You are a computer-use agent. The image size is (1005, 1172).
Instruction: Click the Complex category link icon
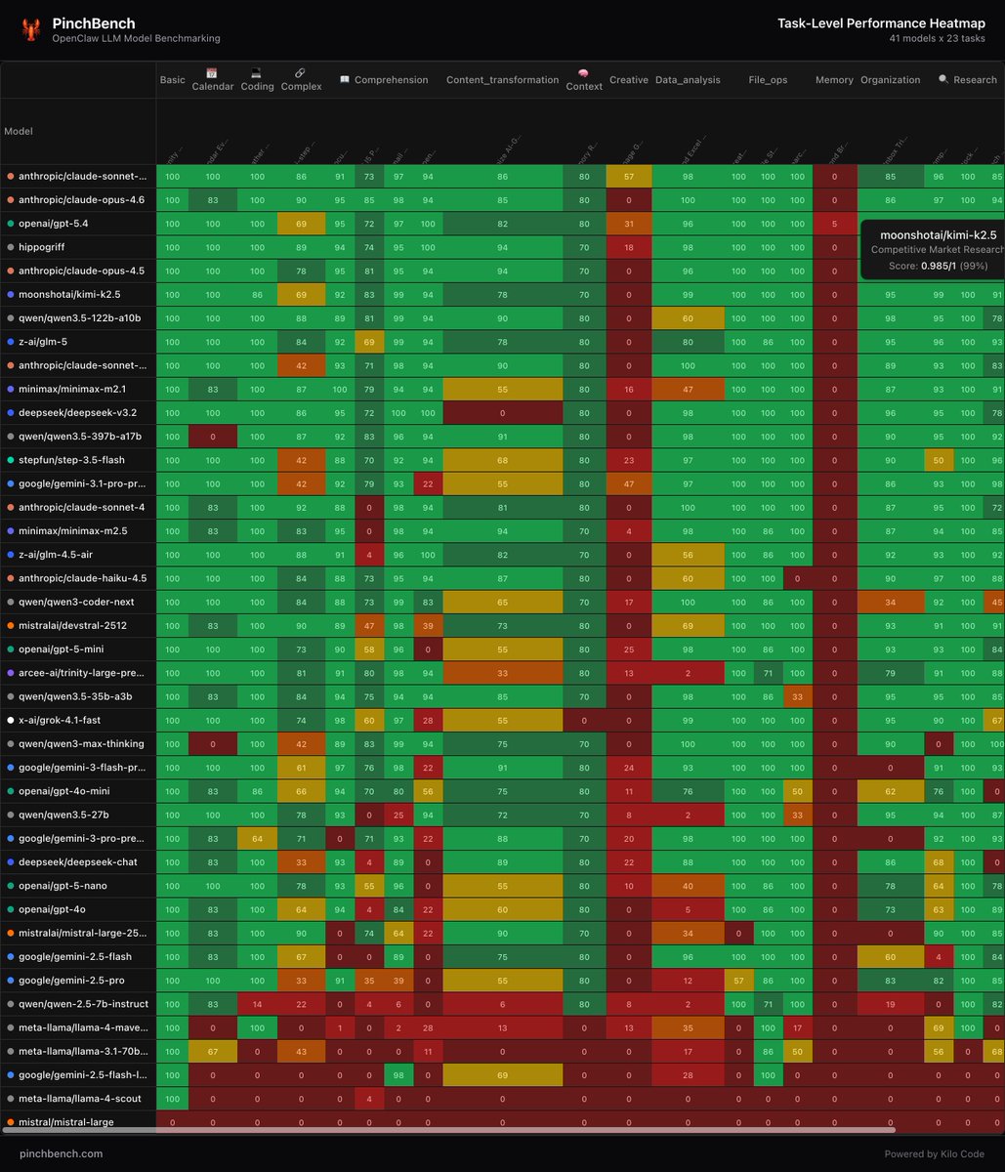click(301, 72)
